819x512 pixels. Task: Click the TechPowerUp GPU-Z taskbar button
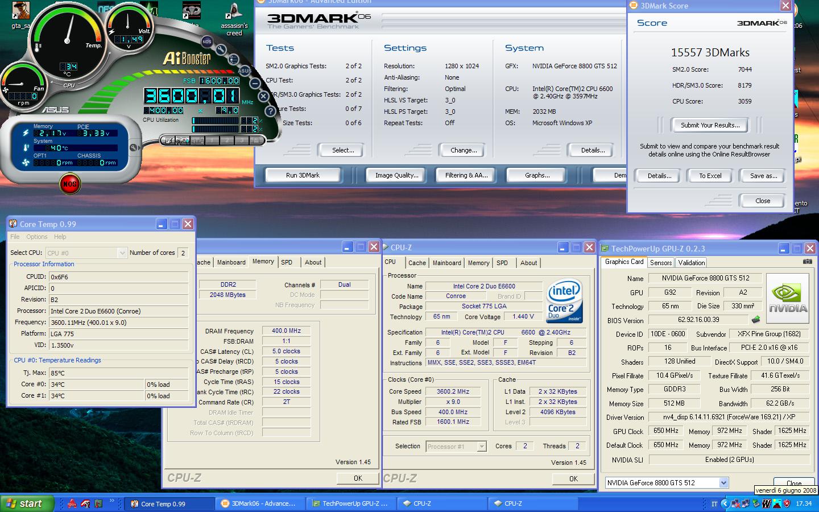pyautogui.click(x=351, y=503)
